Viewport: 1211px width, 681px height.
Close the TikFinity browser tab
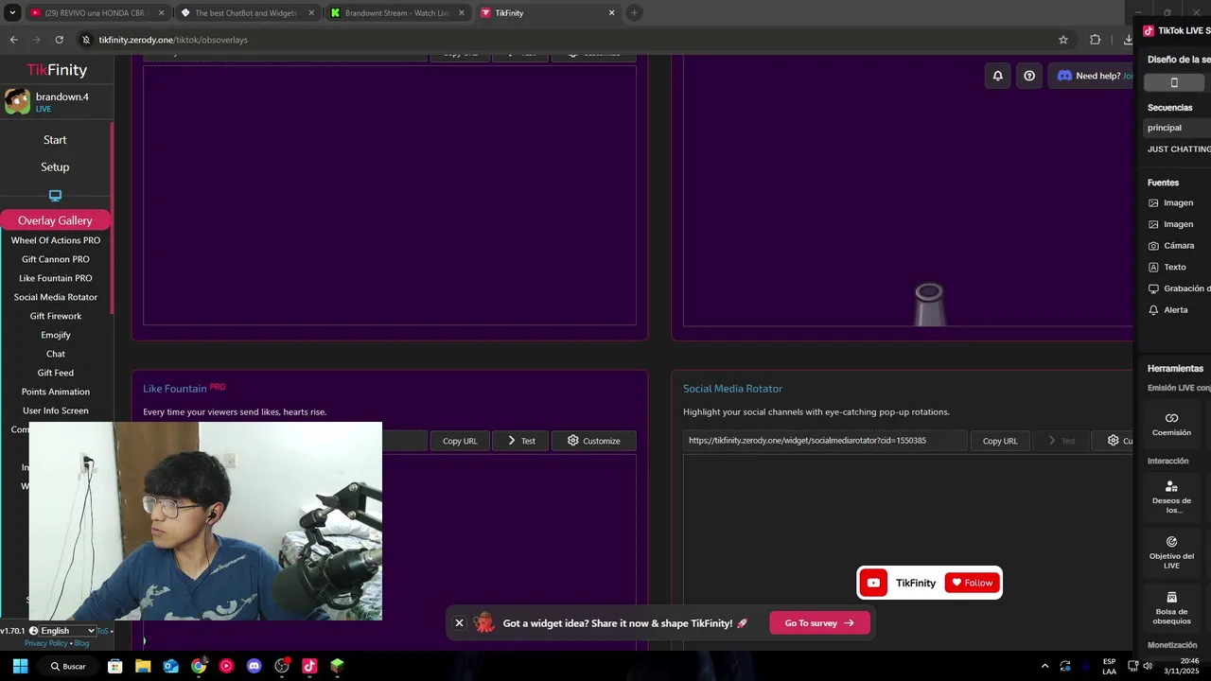pos(611,13)
